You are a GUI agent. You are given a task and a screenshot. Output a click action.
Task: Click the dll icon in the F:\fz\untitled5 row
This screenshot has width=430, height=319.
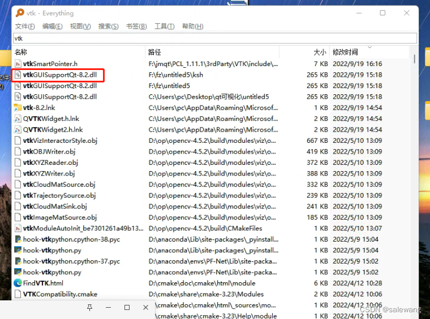coord(18,86)
